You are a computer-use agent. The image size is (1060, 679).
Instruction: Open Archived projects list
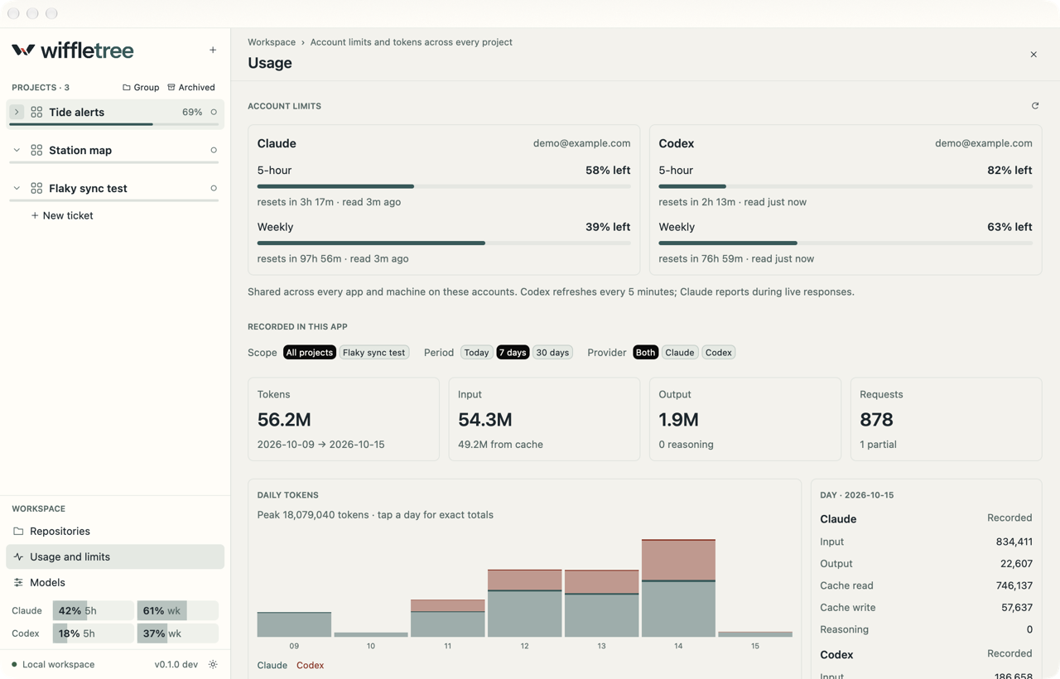click(191, 87)
